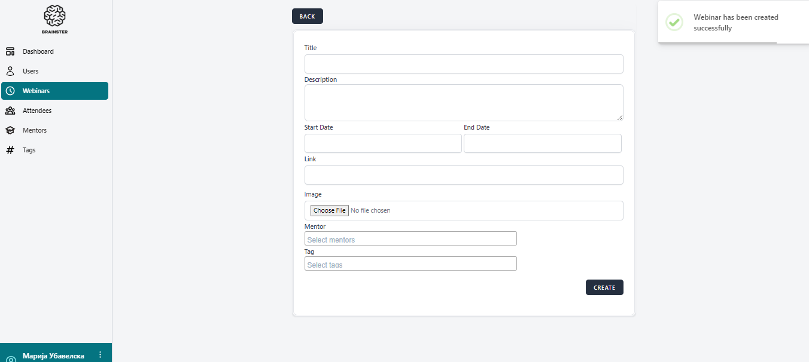Click the Choose File button

click(x=329, y=210)
